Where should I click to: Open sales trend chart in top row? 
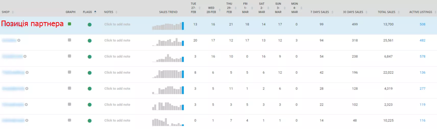tap(168, 26)
